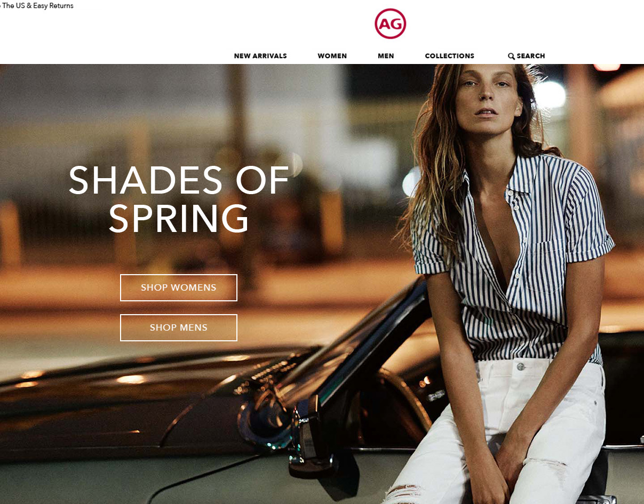Click the word SHADES in the headline
Image resolution: width=644 pixels, height=504 pixels.
145,180
